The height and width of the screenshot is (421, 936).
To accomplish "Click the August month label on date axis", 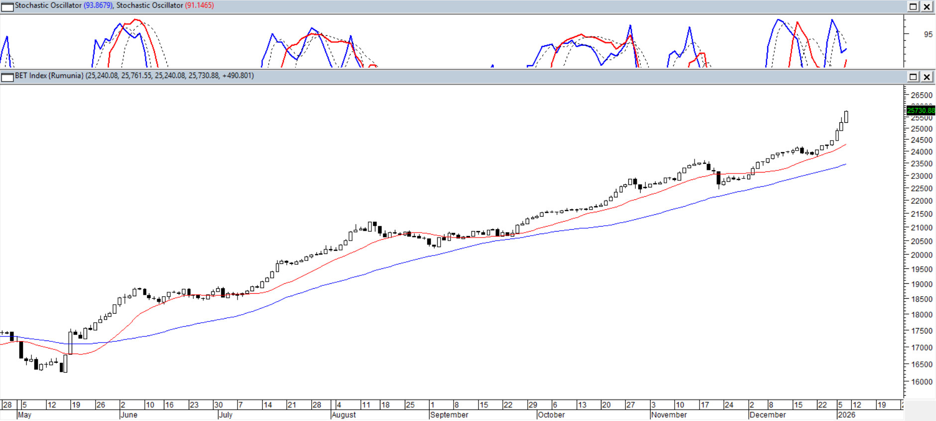I will tap(344, 415).
